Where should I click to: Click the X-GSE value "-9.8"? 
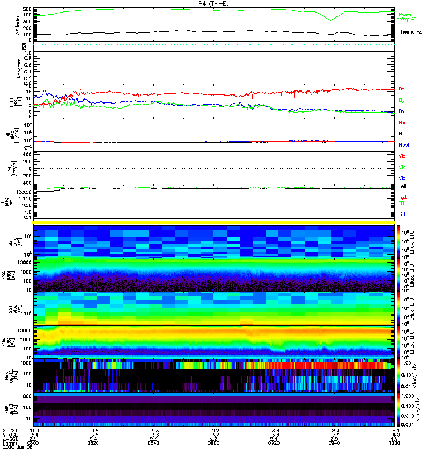click(93, 431)
